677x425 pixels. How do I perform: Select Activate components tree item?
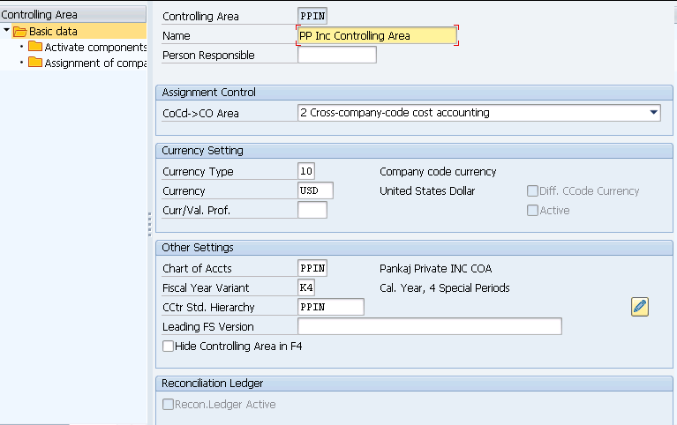[x=95, y=47]
